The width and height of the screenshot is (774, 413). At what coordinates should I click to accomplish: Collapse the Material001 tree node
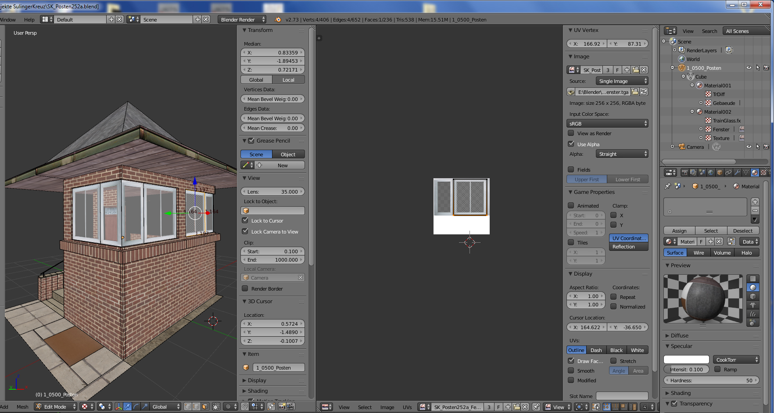tap(692, 86)
